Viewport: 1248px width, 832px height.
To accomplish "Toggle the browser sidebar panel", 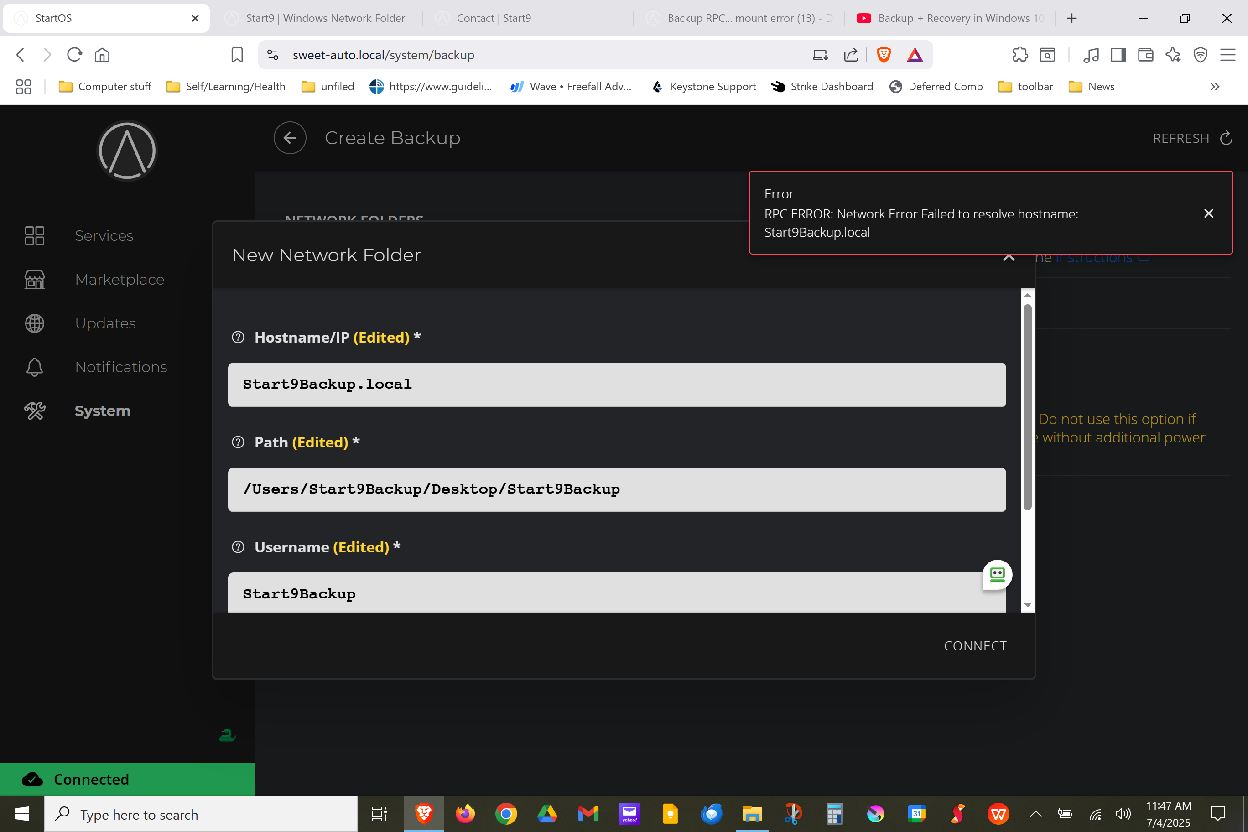I will [x=1118, y=55].
